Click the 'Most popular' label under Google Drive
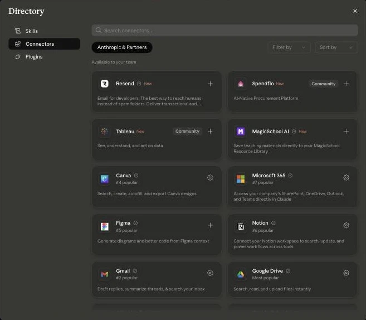The image size is (366, 320). coord(265,278)
